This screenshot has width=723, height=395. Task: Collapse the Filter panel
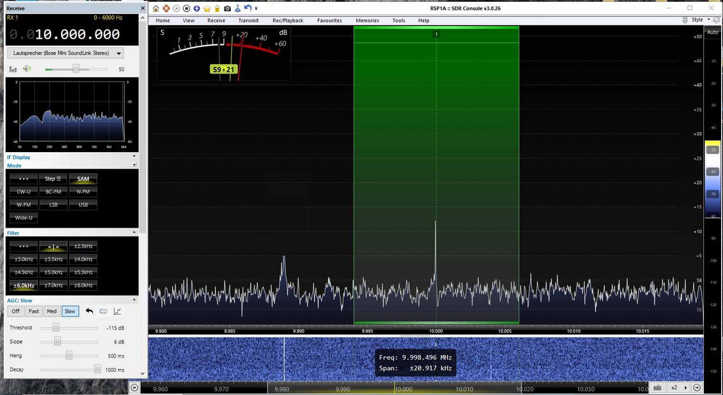click(134, 232)
